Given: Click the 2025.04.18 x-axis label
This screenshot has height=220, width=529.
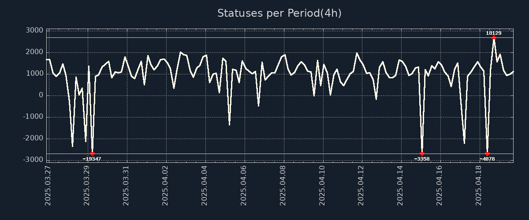Looking at the screenshot, I should click(479, 185).
